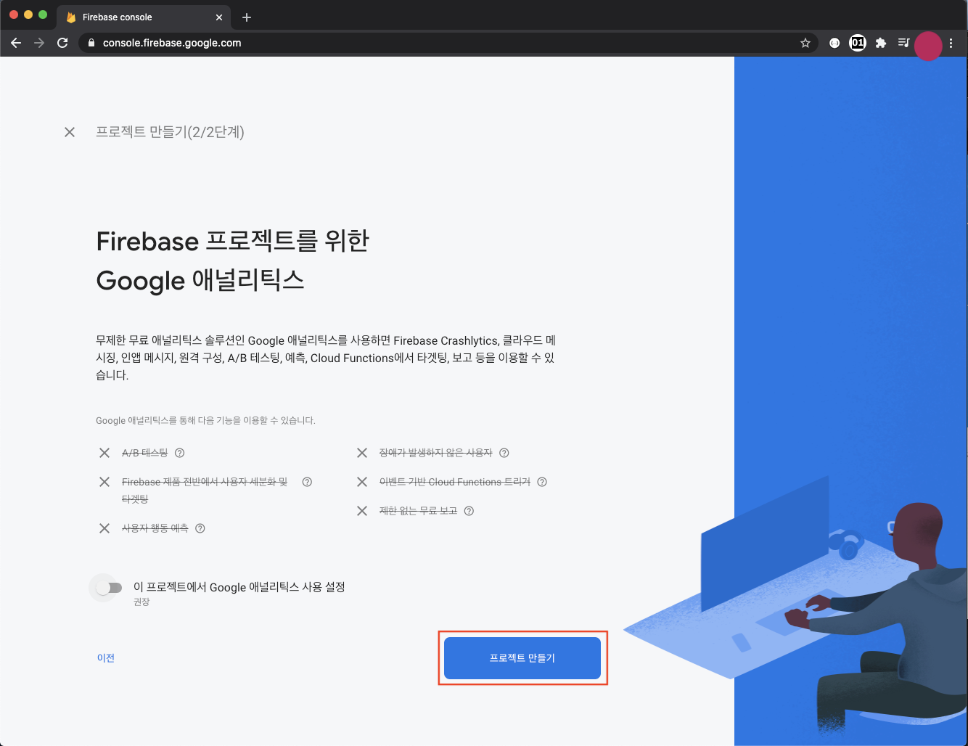Bookmark page with the star icon
This screenshot has width=968, height=746.
click(x=805, y=43)
